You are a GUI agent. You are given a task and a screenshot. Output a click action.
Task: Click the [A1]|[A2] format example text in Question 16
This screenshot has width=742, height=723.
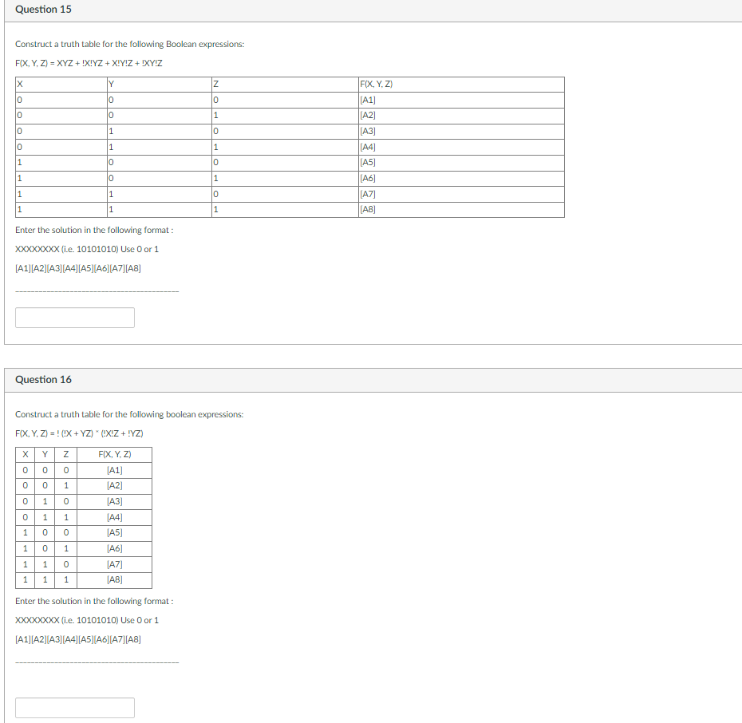click(78, 638)
